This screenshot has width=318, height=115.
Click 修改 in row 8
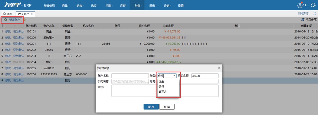(x=8, y=74)
